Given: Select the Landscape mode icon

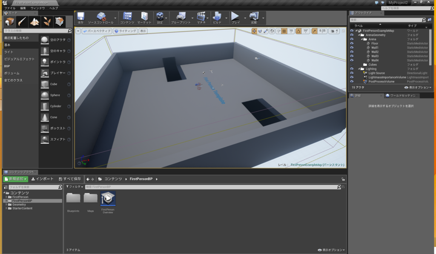Looking at the screenshot, I should [x=34, y=21].
